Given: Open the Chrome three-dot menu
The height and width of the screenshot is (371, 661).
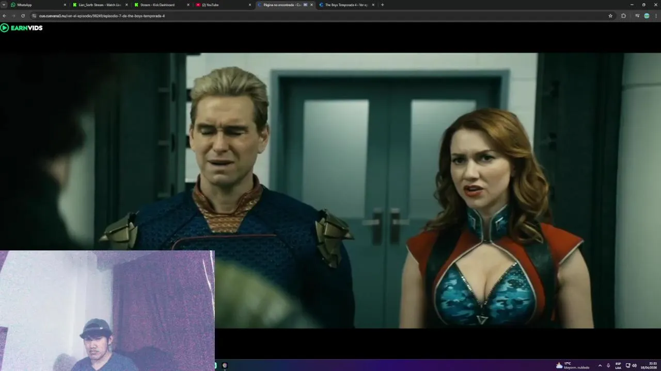Looking at the screenshot, I should (656, 16).
